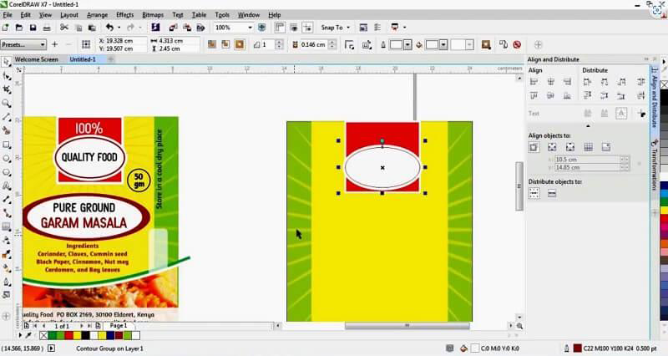Open the Bitmaps menu
This screenshot has width=668, height=356.
pyautogui.click(x=153, y=15)
